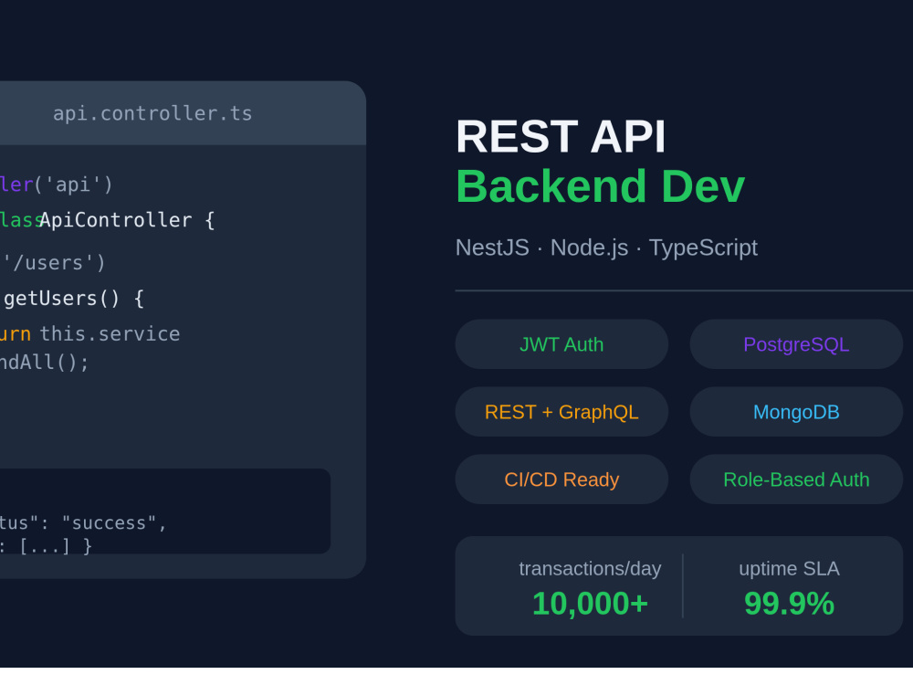Click the REST API heading
The height and width of the screenshot is (685, 913).
point(561,136)
